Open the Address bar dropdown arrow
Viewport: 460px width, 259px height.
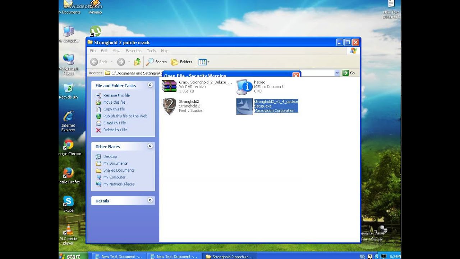click(x=337, y=73)
